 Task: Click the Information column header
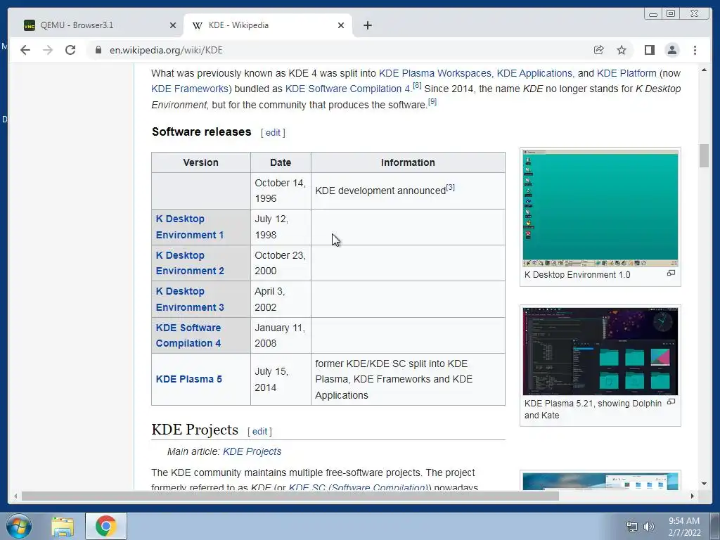(x=408, y=162)
